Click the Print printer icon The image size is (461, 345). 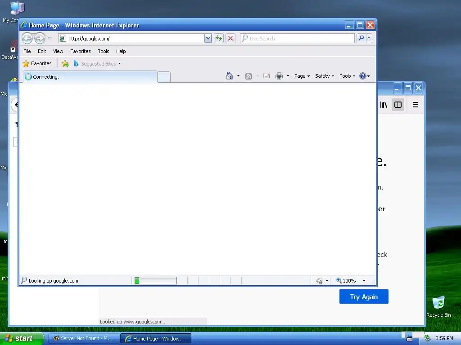tap(279, 76)
